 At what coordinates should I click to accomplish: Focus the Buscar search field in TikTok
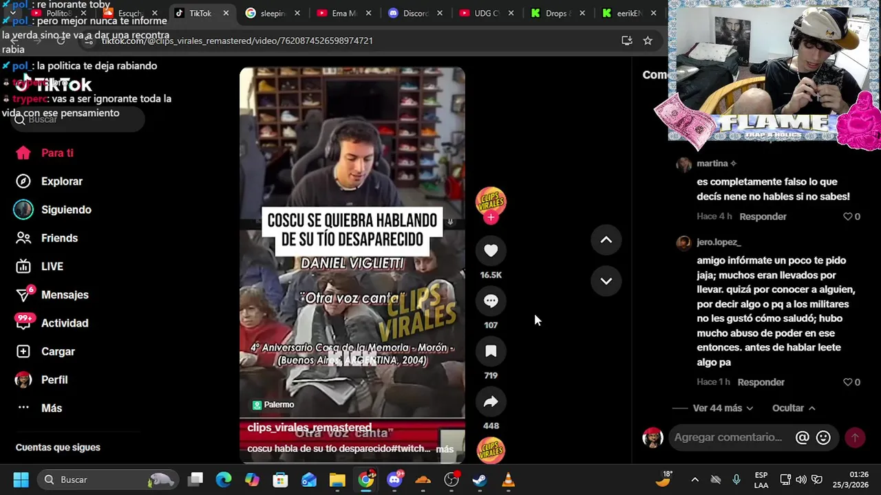tap(77, 120)
